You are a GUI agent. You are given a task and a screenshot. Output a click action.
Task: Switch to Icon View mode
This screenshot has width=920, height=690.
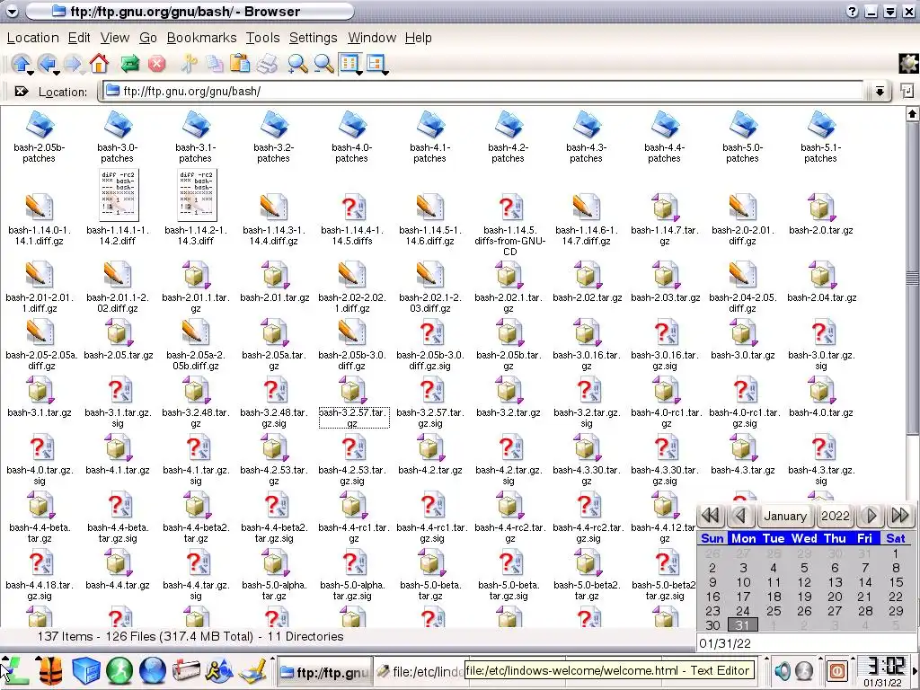point(349,63)
